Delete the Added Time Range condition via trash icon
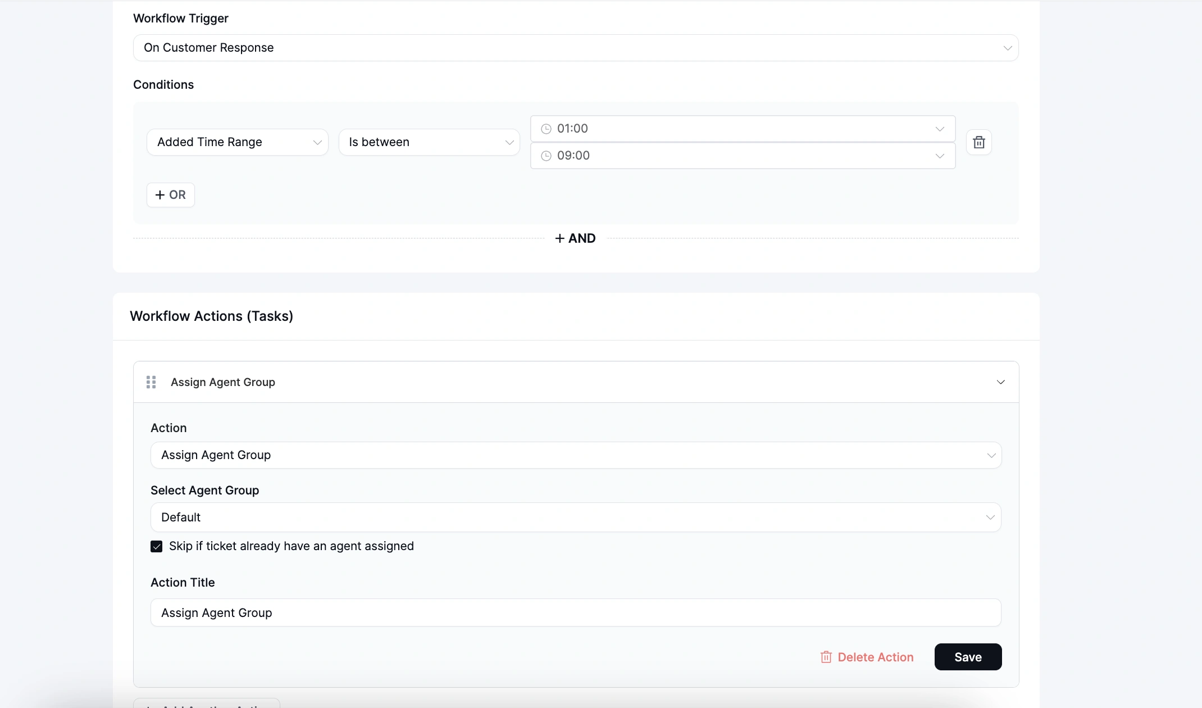Viewport: 1202px width, 708px height. (979, 142)
